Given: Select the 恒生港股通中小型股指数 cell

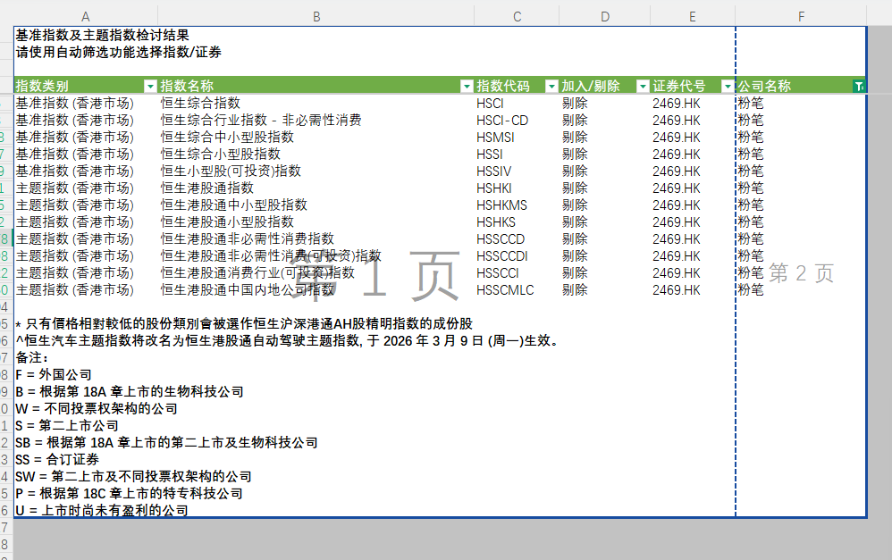Looking at the screenshot, I should click(x=234, y=205).
